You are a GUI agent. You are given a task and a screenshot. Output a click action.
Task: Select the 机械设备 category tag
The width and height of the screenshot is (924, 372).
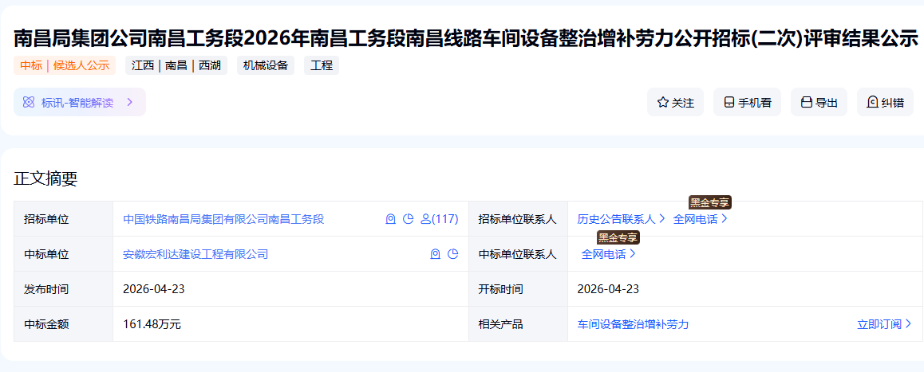coord(266,65)
